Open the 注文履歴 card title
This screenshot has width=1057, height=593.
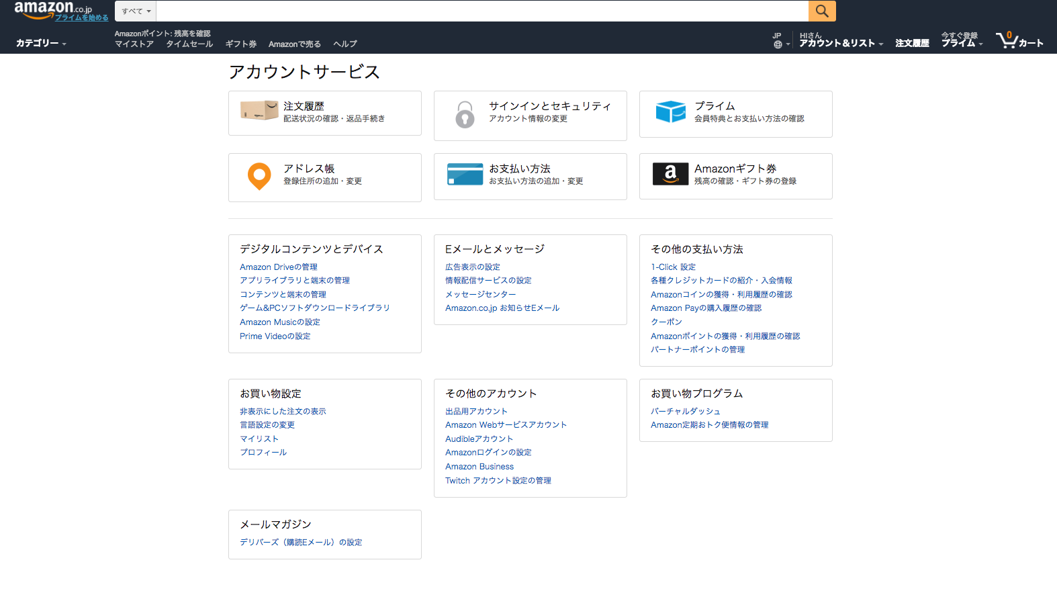[304, 106]
